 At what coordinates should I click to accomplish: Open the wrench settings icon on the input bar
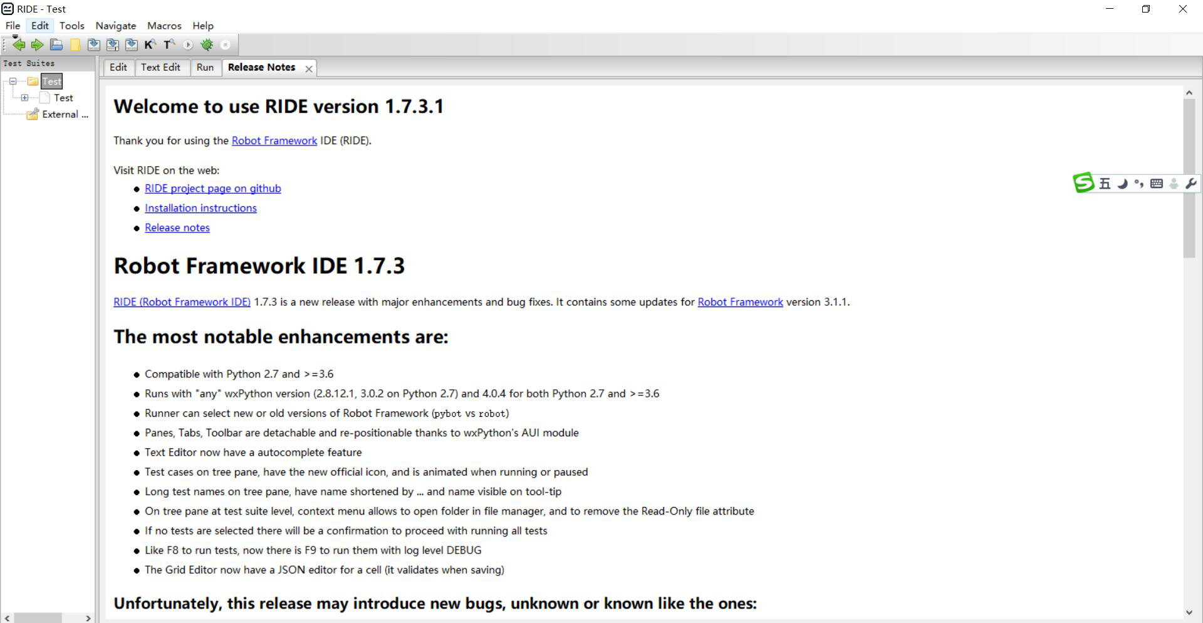click(1191, 183)
